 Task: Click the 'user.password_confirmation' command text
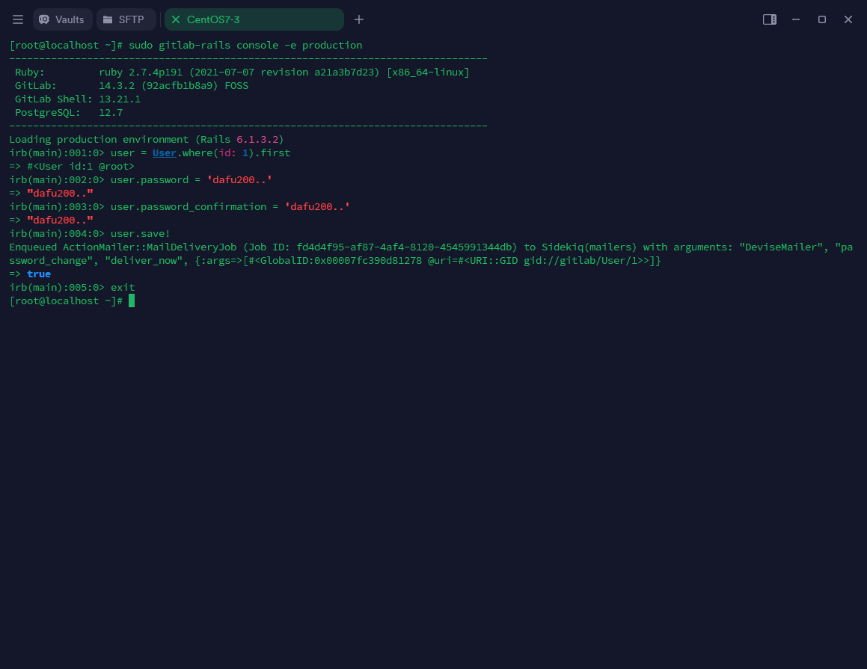click(189, 206)
